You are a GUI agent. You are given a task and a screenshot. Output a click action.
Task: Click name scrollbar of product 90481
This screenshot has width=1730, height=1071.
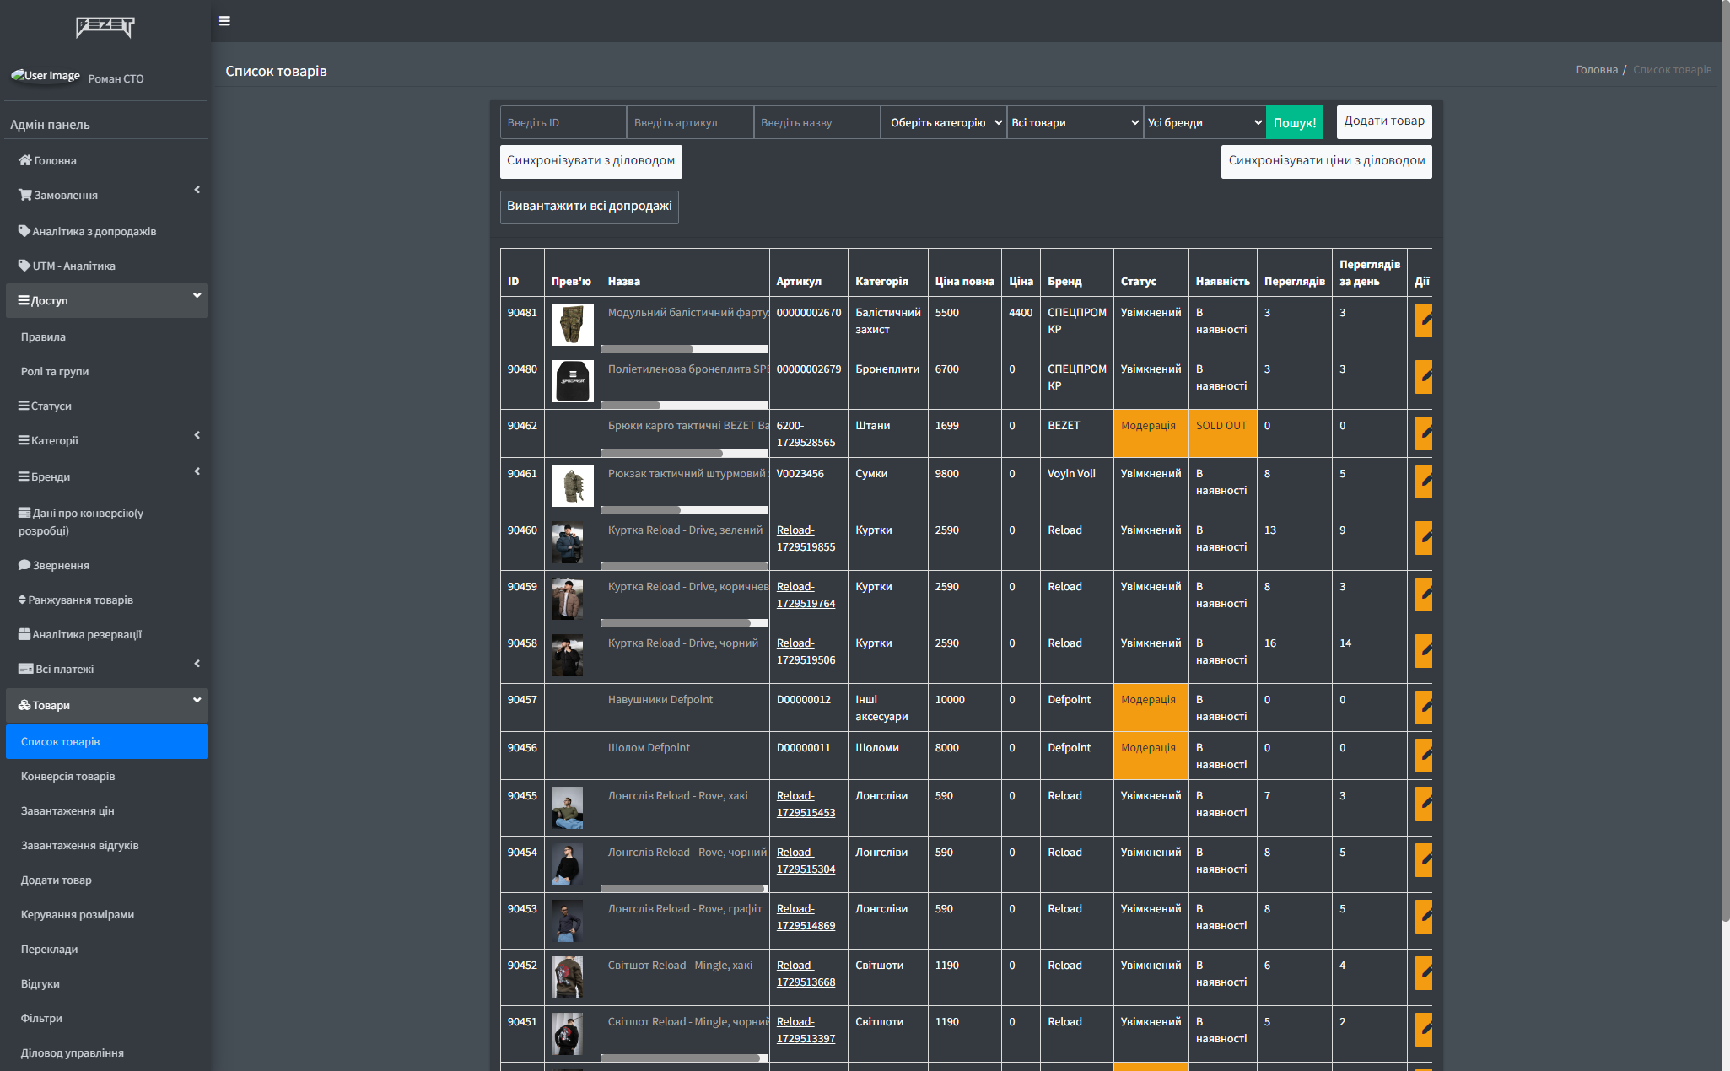[x=648, y=348]
